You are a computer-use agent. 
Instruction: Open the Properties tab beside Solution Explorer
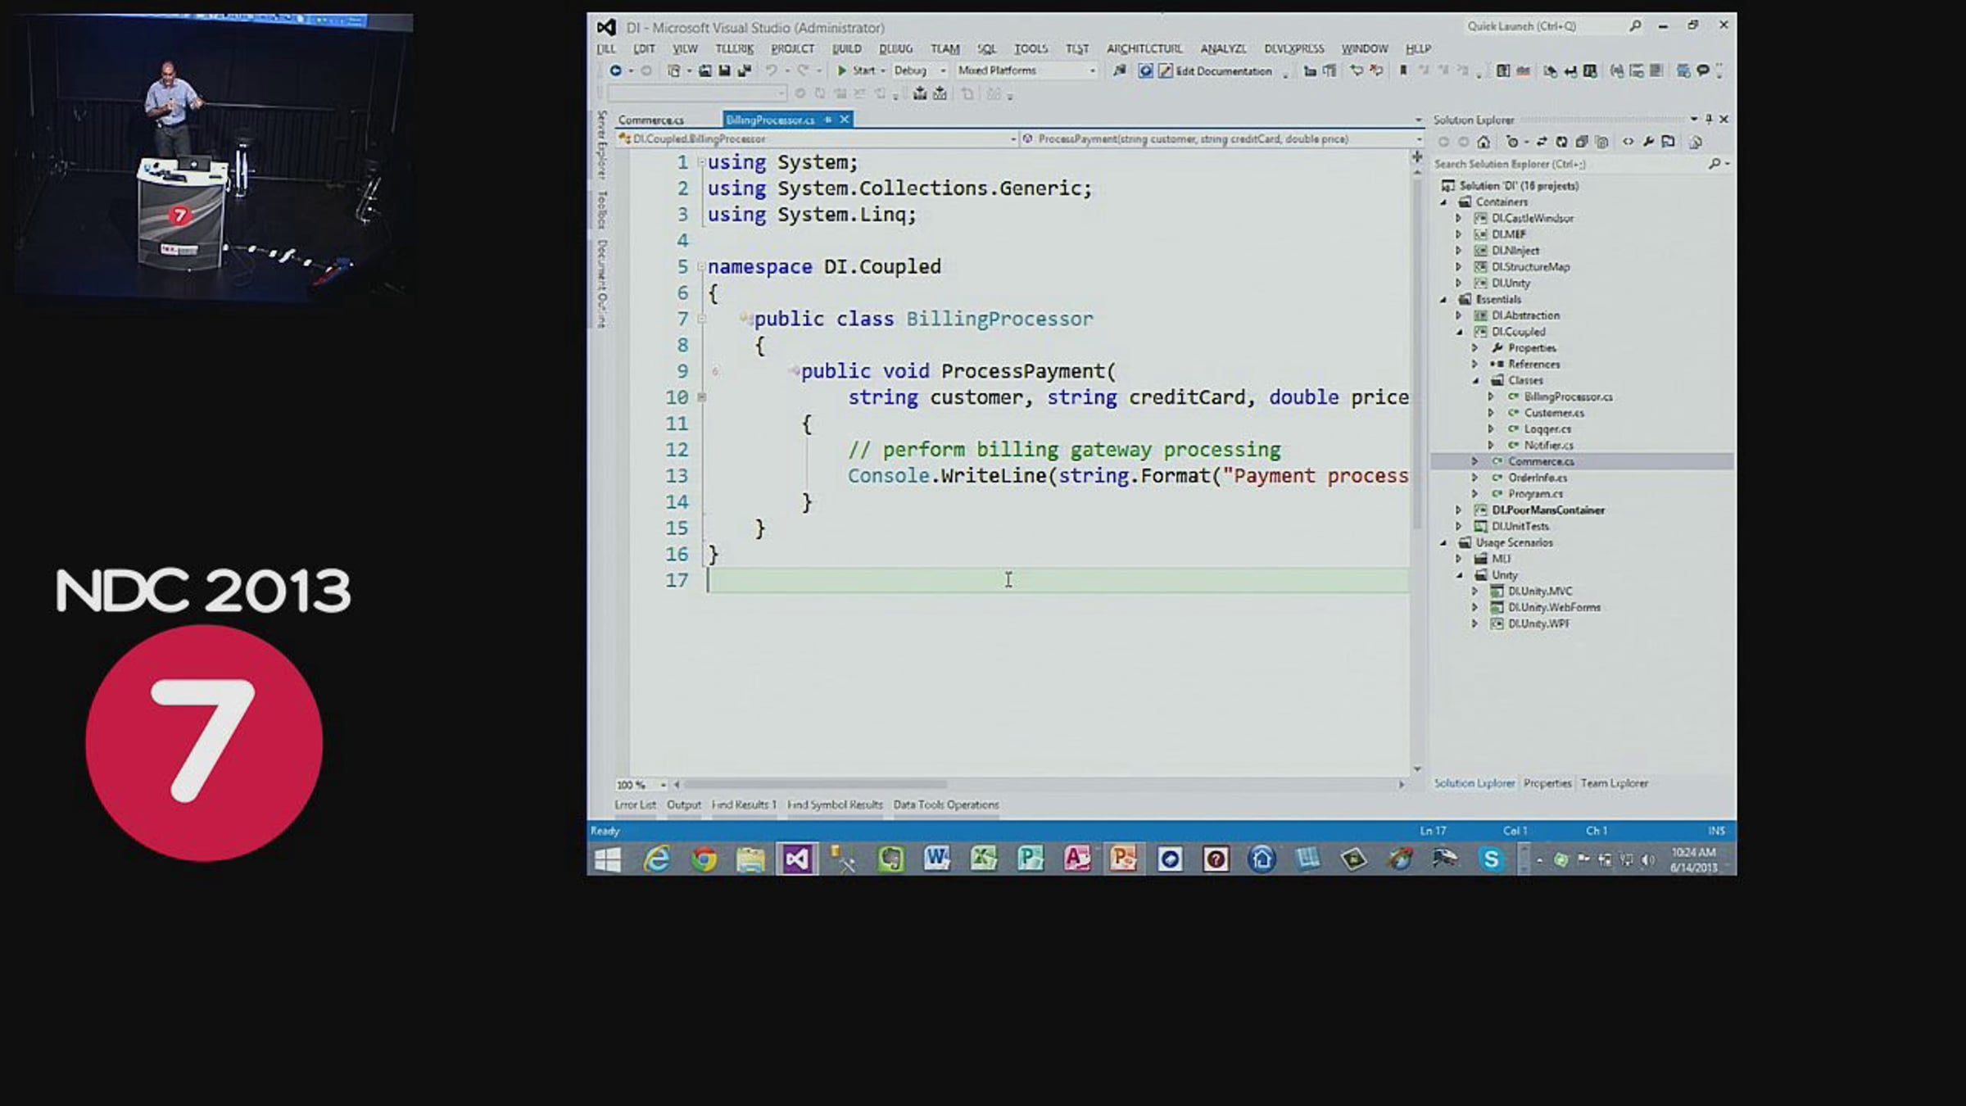pos(1547,783)
